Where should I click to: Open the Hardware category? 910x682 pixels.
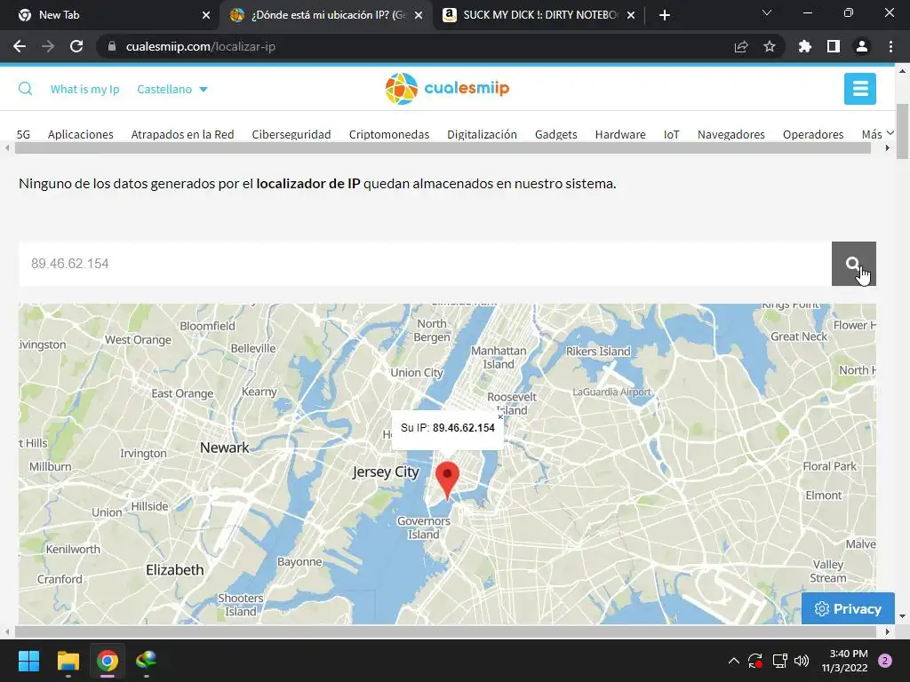tap(620, 135)
